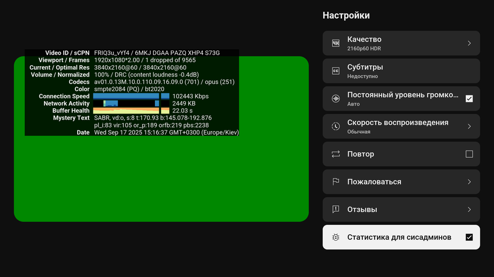
Task: Click the Connection Speed blue graph
Action: (x=131, y=96)
